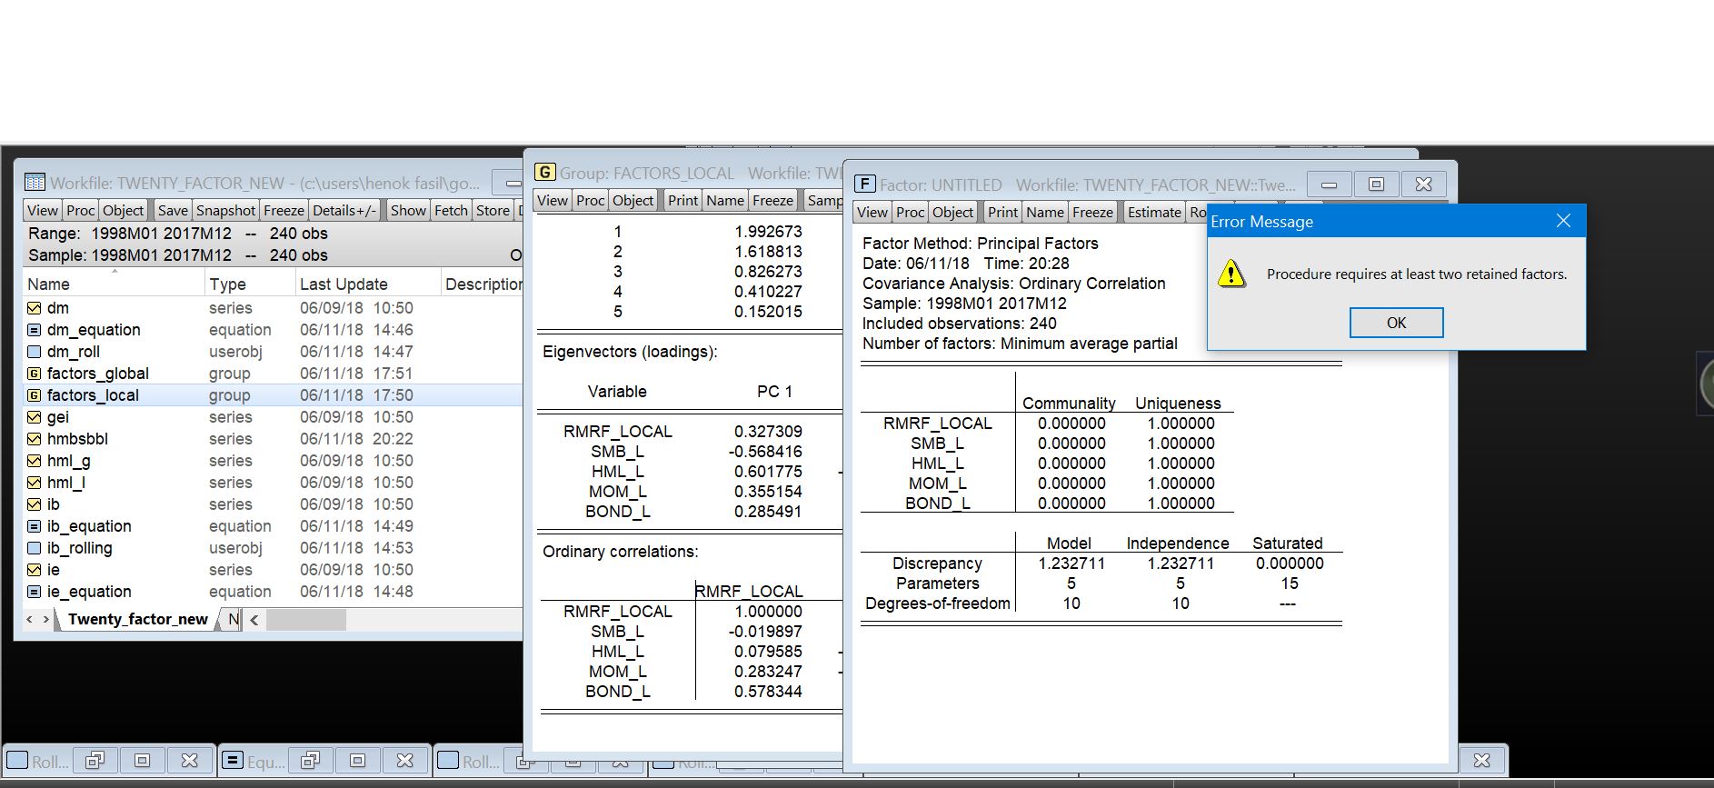Click Print in Group window toolbar
1714x788 pixels.
[683, 200]
